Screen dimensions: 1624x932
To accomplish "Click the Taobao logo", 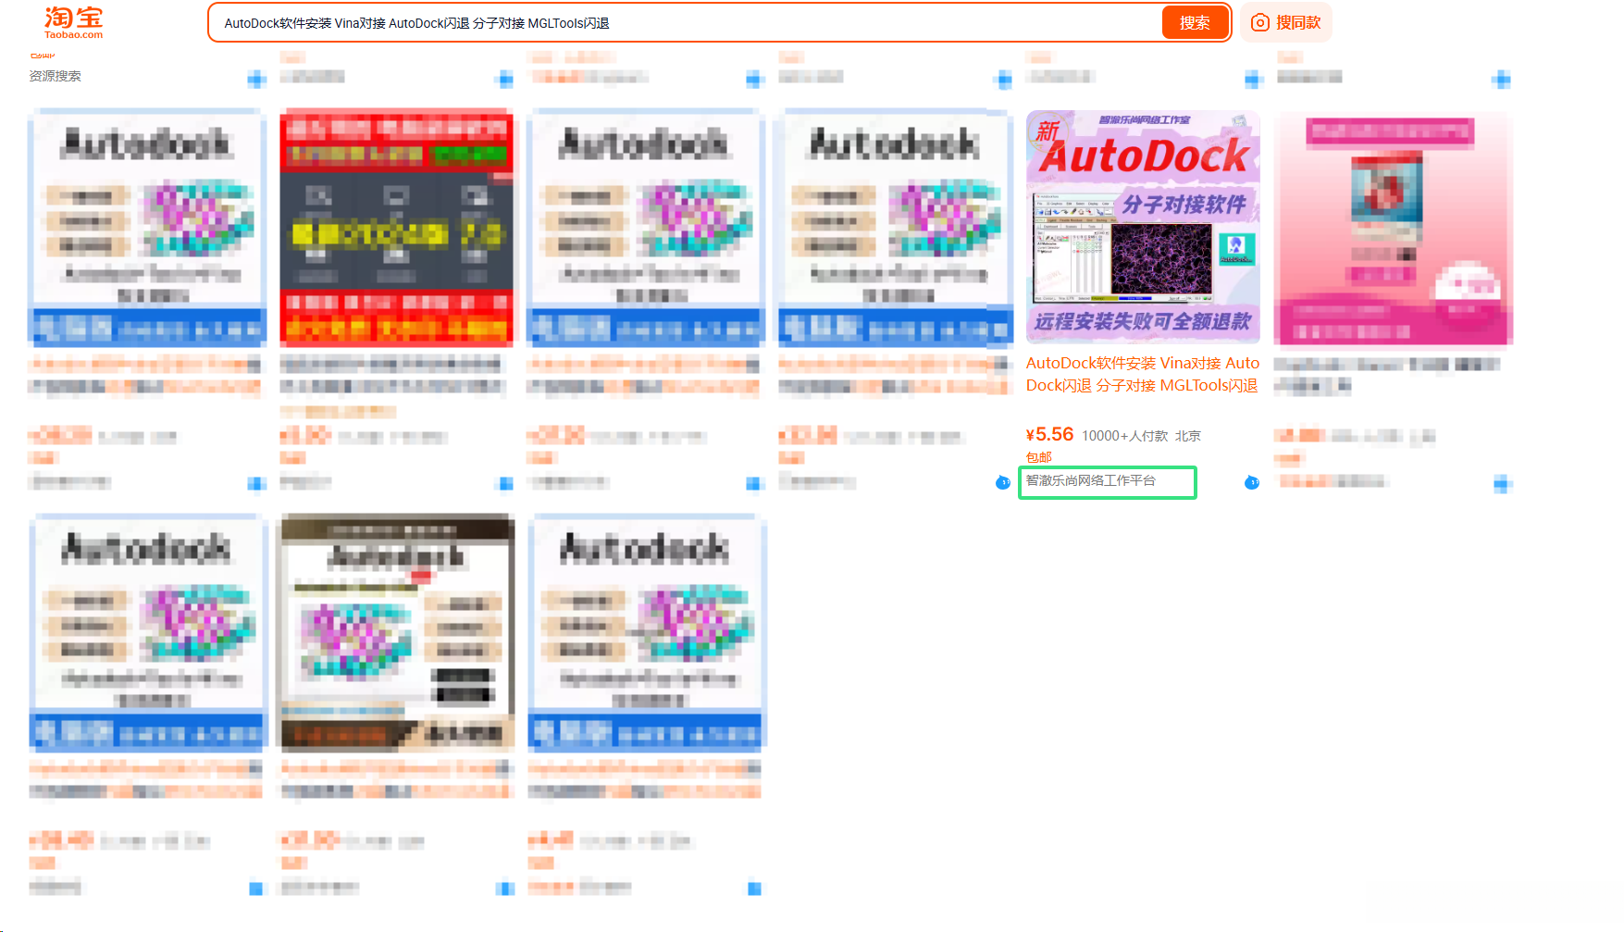I will (74, 22).
